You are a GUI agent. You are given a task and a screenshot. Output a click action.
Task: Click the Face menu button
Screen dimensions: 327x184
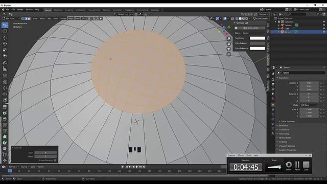(77, 18)
